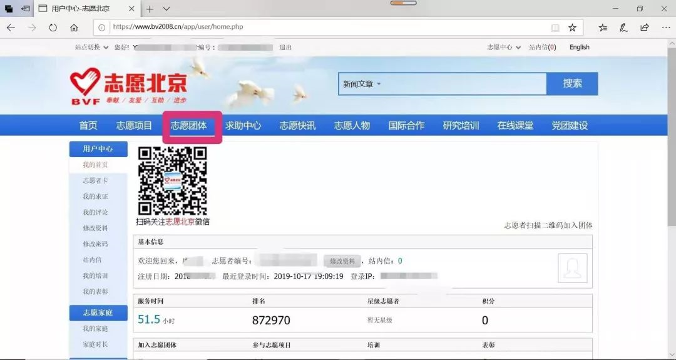676x360 pixels.
Task: Open the 志愿中心 dropdown menu
Action: coord(504,47)
